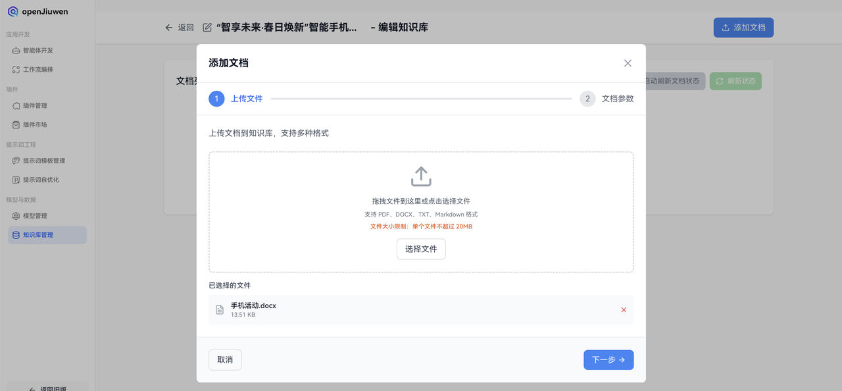Click the upload icon inside the 添加文档 button
The width and height of the screenshot is (842, 391).
tap(726, 27)
